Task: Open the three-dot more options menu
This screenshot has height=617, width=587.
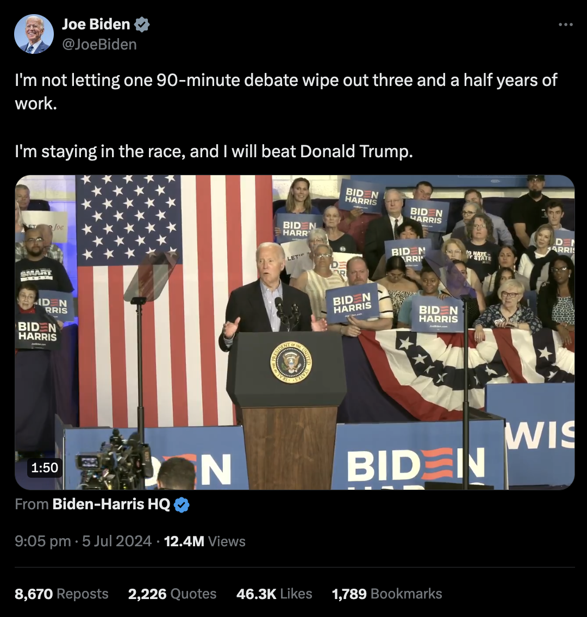Action: [566, 24]
